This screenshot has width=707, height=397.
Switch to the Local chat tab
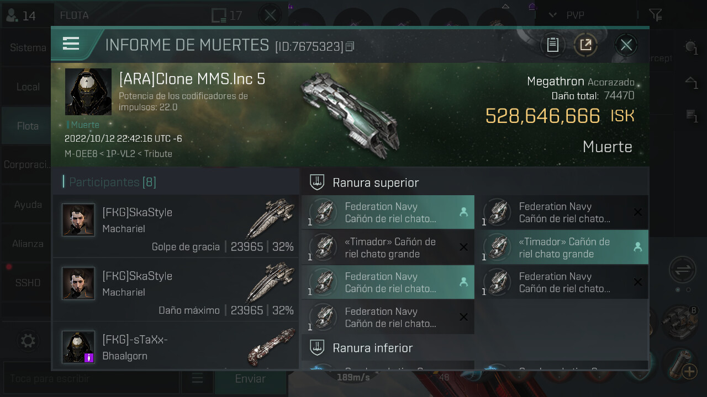click(x=28, y=87)
